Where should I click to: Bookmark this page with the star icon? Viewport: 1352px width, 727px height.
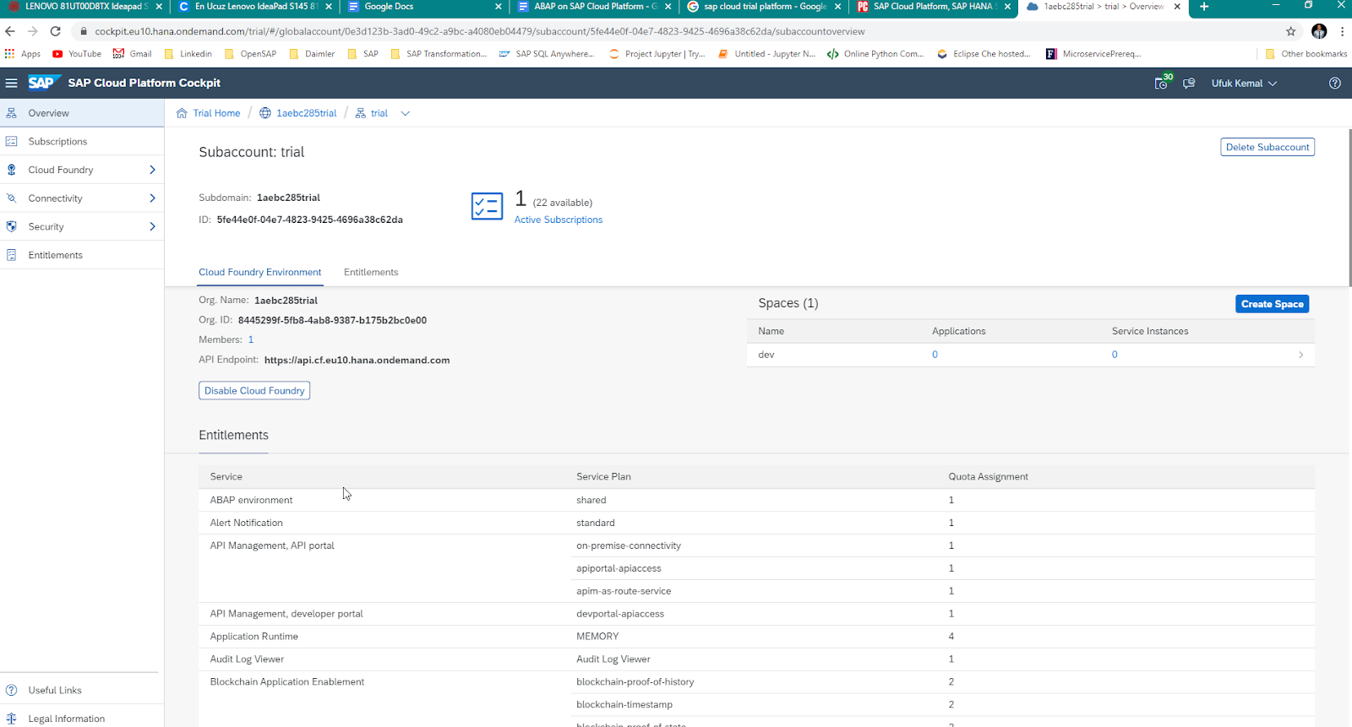1291,31
